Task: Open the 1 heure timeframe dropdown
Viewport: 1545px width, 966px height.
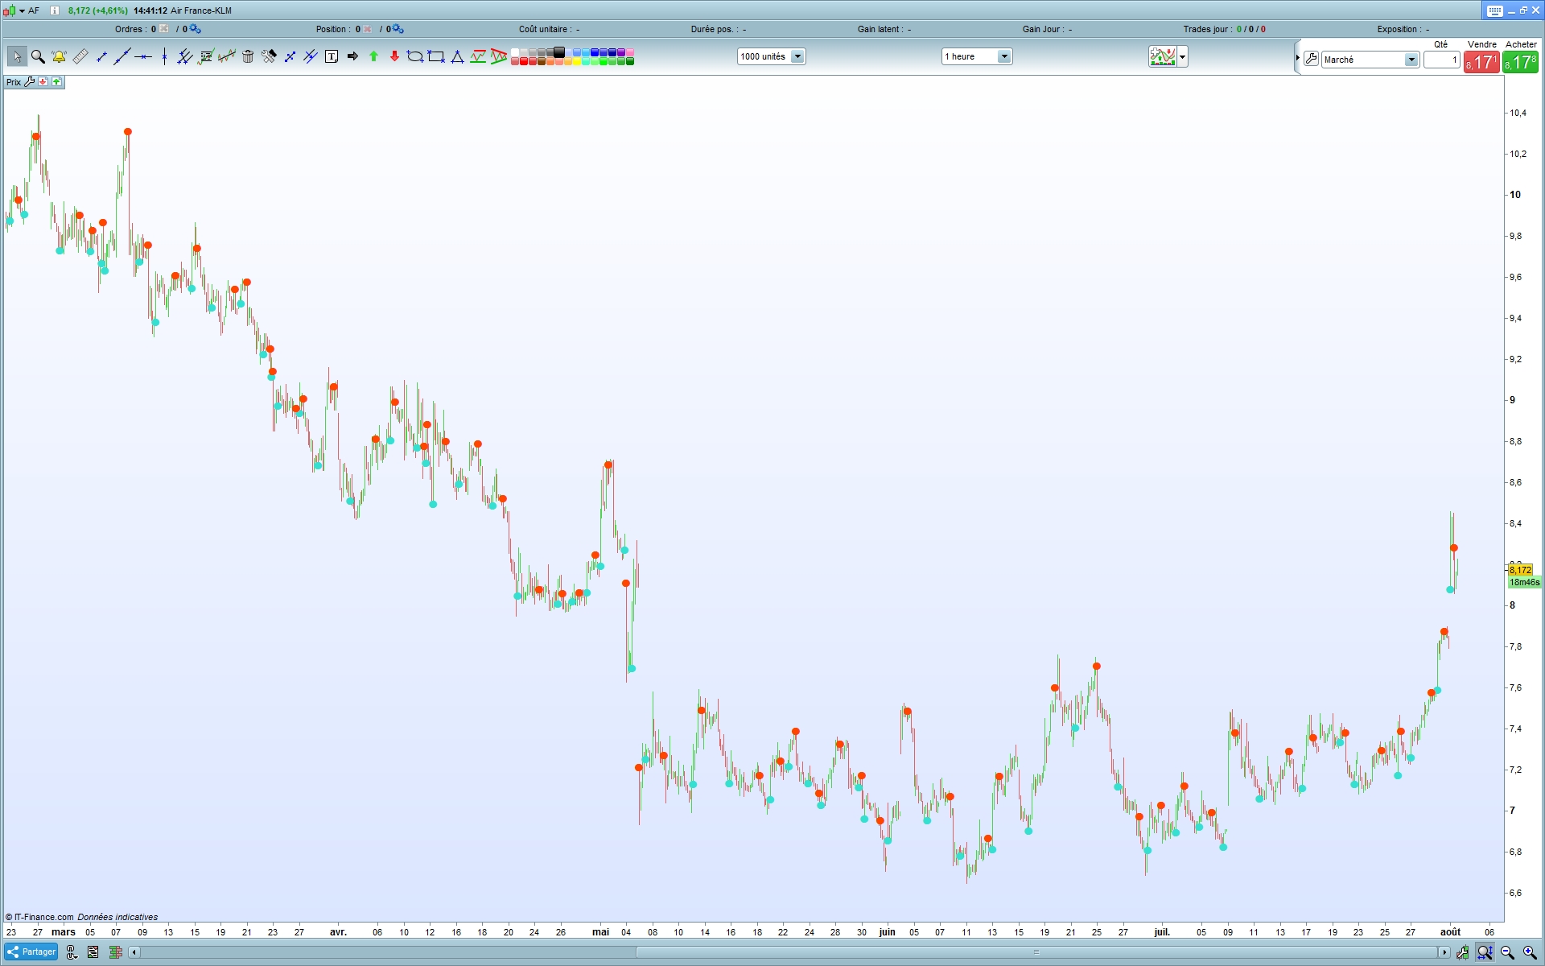Action: coord(1003,56)
